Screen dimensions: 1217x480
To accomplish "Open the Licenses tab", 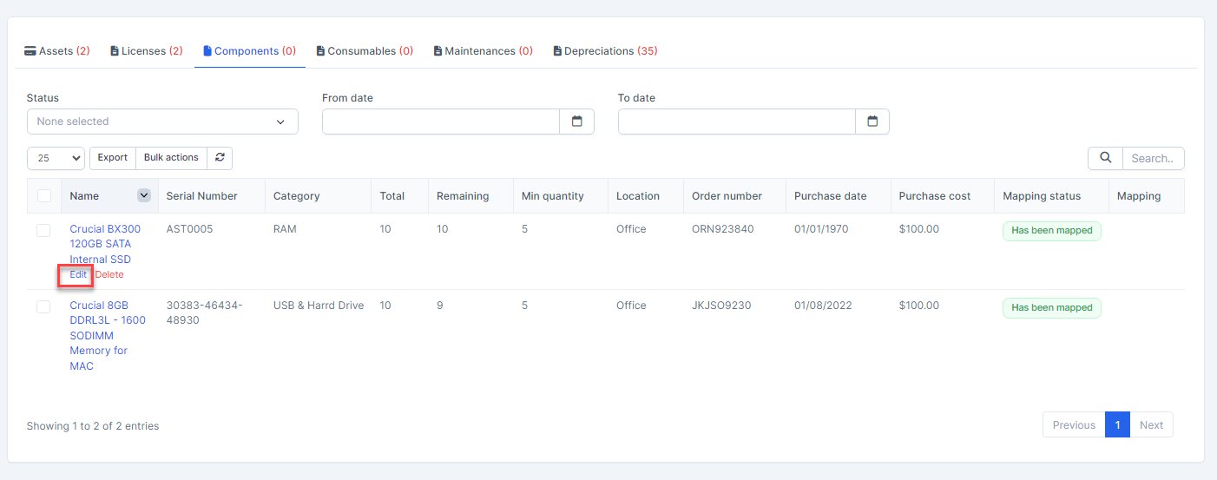I will click(x=147, y=51).
